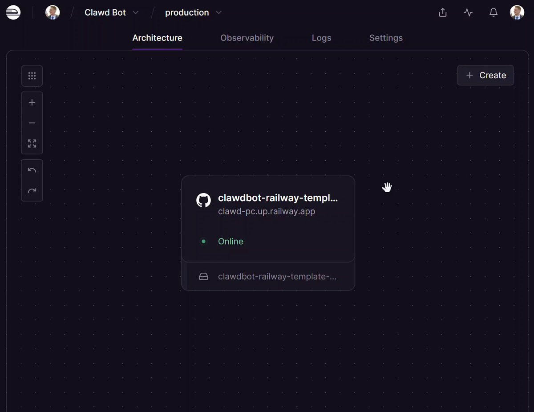
Task: Click the Online status label
Action: click(x=231, y=241)
